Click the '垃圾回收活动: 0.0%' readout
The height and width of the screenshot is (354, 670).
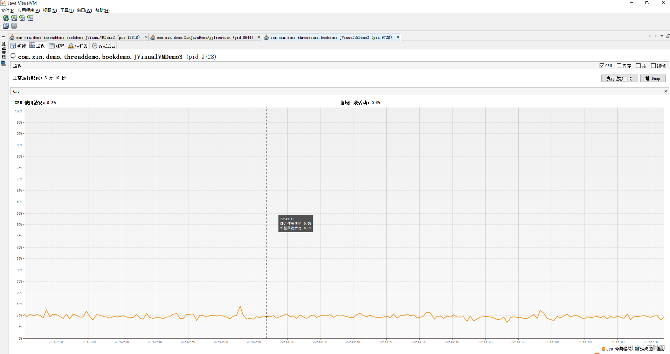pos(360,103)
